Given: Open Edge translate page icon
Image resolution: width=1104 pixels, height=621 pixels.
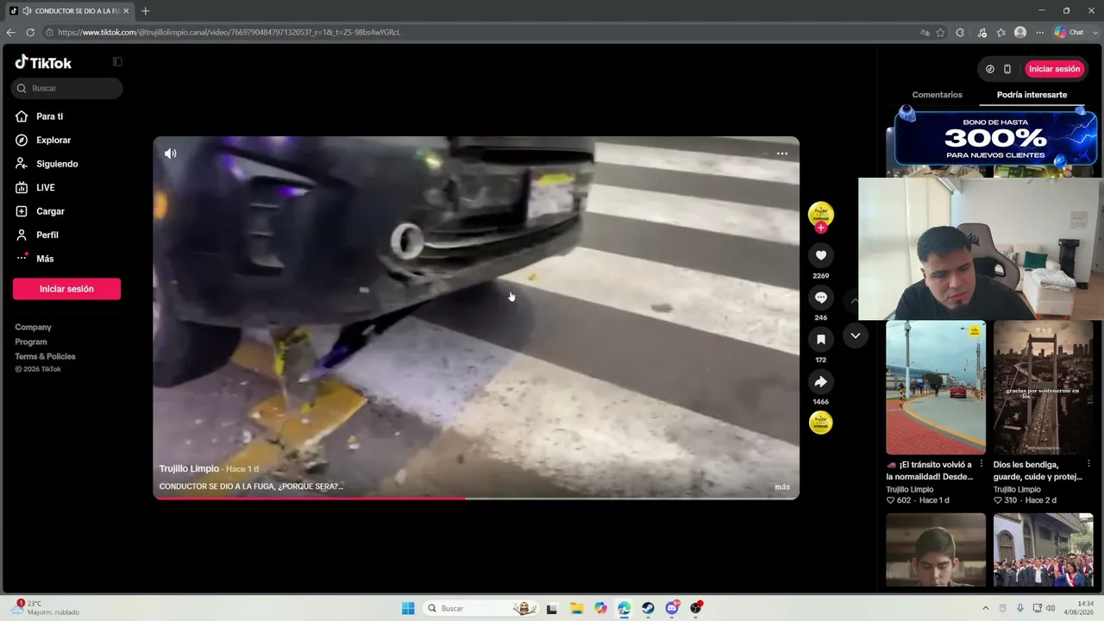Looking at the screenshot, I should 925,33.
